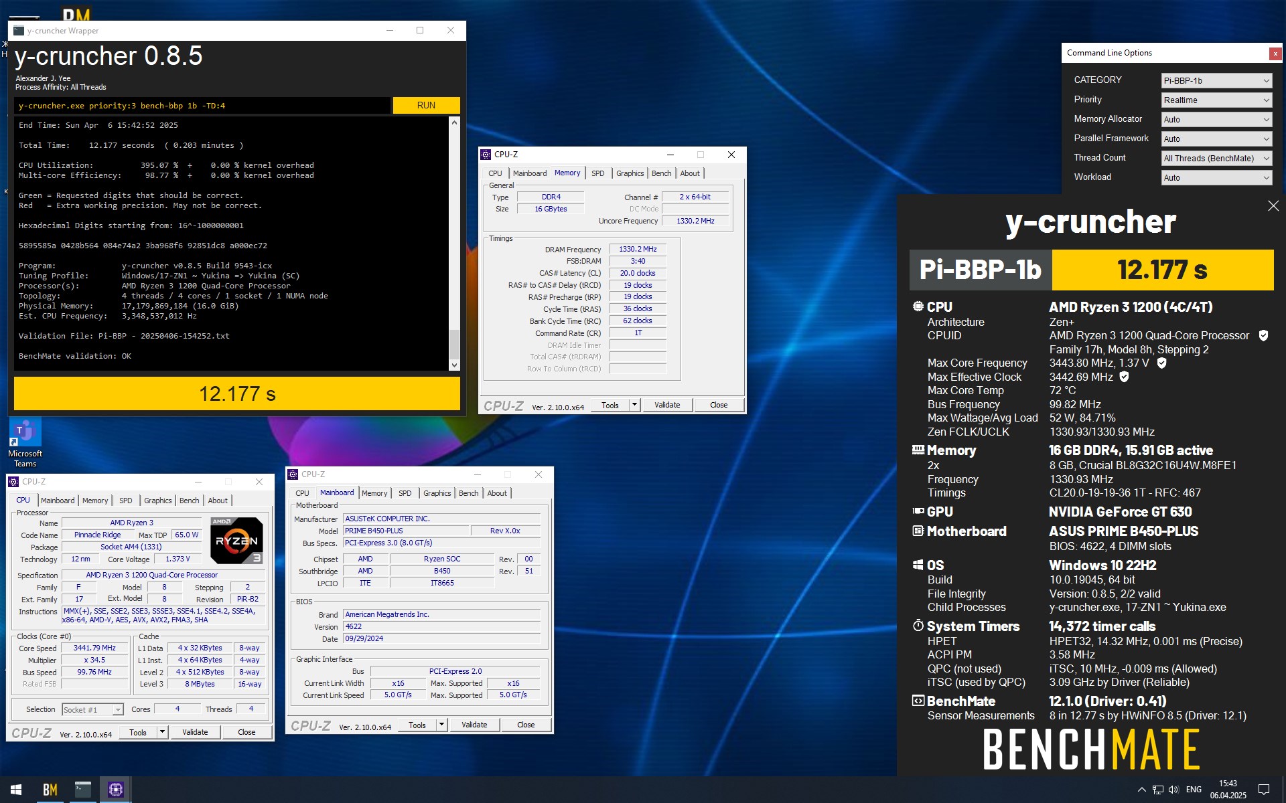Image resolution: width=1286 pixels, height=803 pixels.
Task: Click the taskbar clock showing 15:43
Action: [x=1228, y=790]
